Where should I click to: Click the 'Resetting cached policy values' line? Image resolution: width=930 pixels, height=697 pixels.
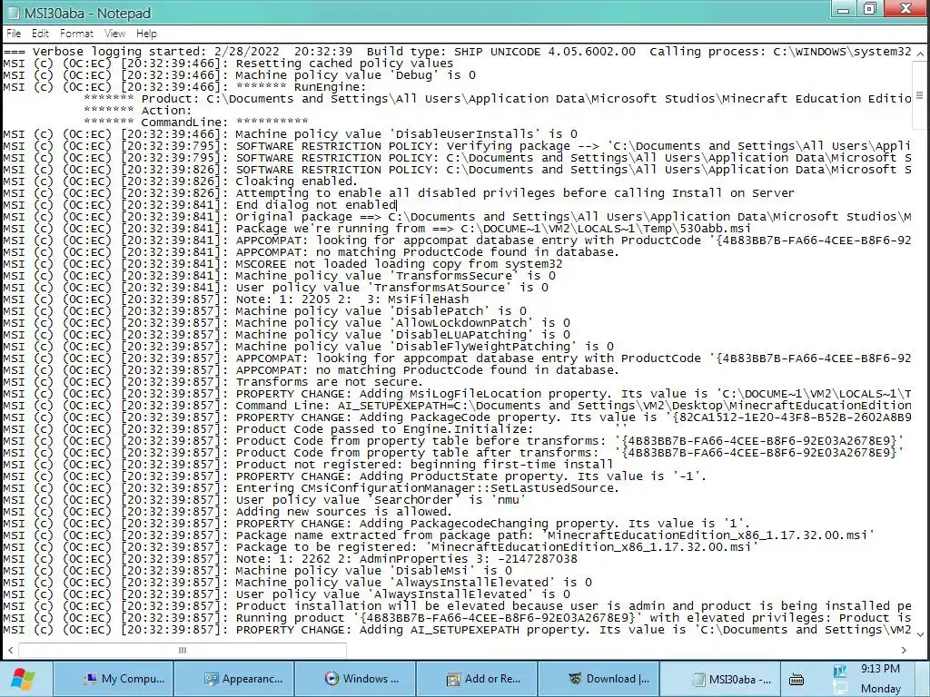(228, 64)
